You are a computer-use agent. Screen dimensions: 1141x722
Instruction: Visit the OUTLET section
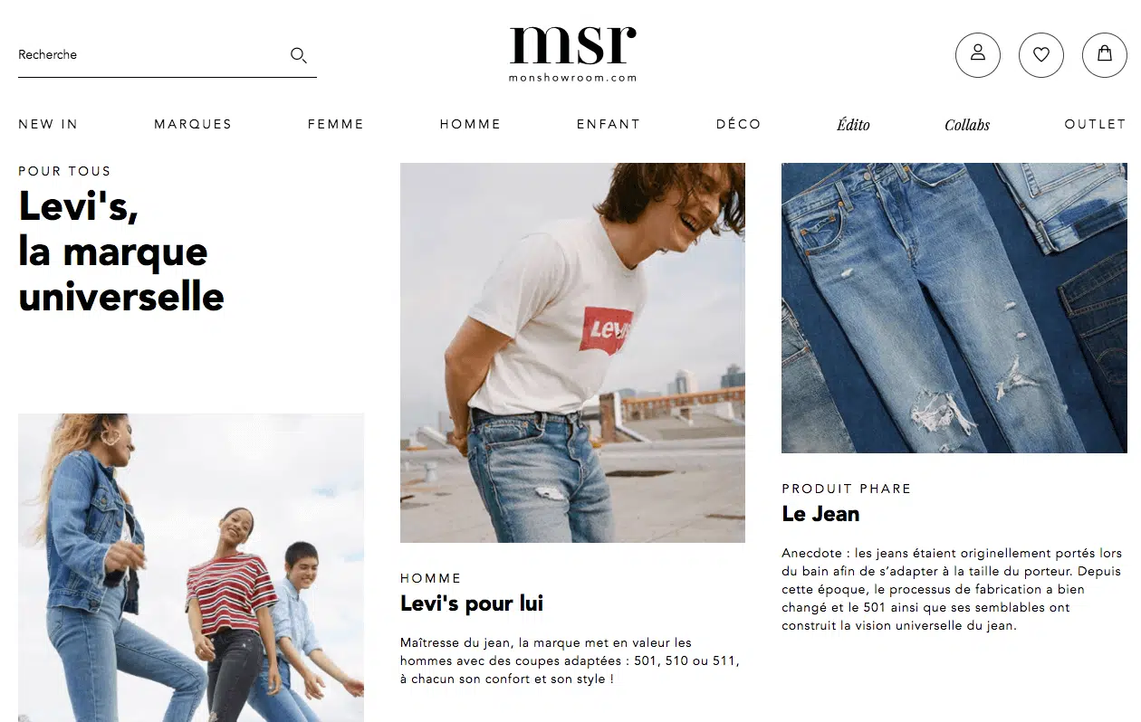[x=1095, y=124]
